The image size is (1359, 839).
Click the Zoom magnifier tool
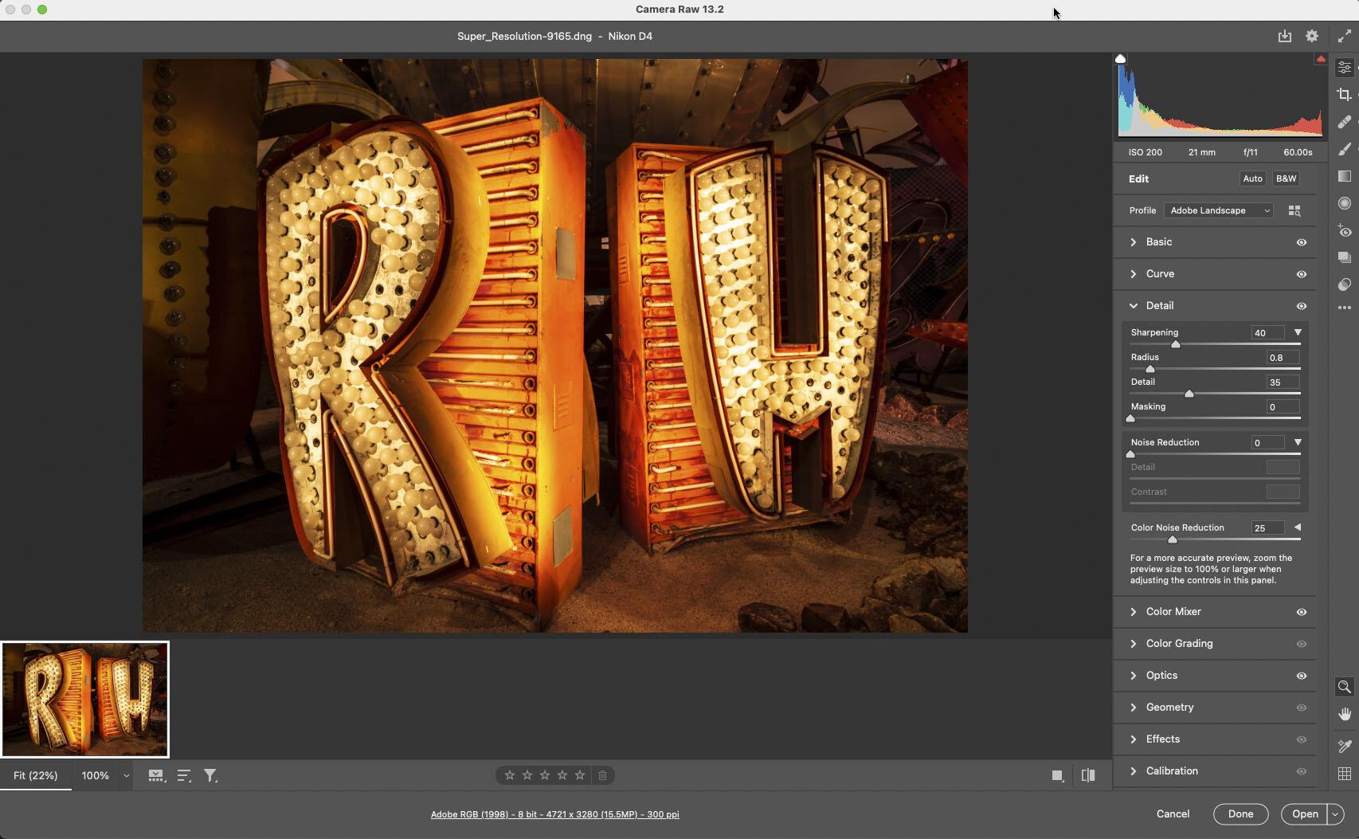click(1344, 687)
